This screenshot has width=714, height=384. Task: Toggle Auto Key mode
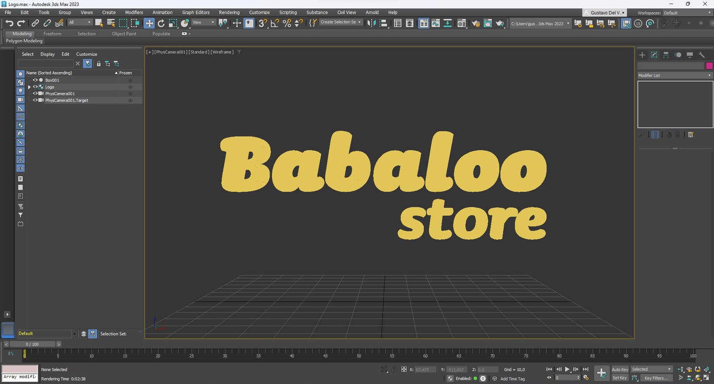pos(620,369)
